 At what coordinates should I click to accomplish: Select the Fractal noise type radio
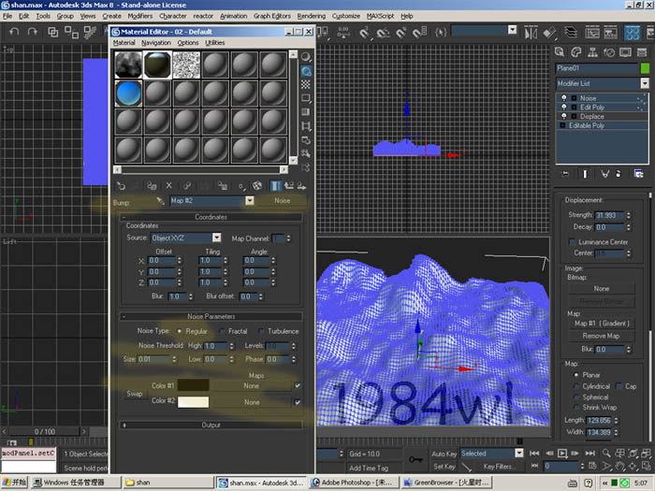coord(223,331)
